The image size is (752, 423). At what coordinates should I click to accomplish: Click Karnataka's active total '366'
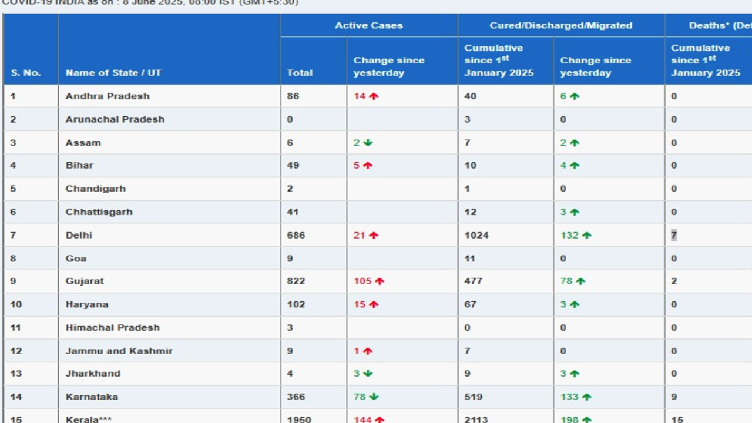tap(296, 397)
